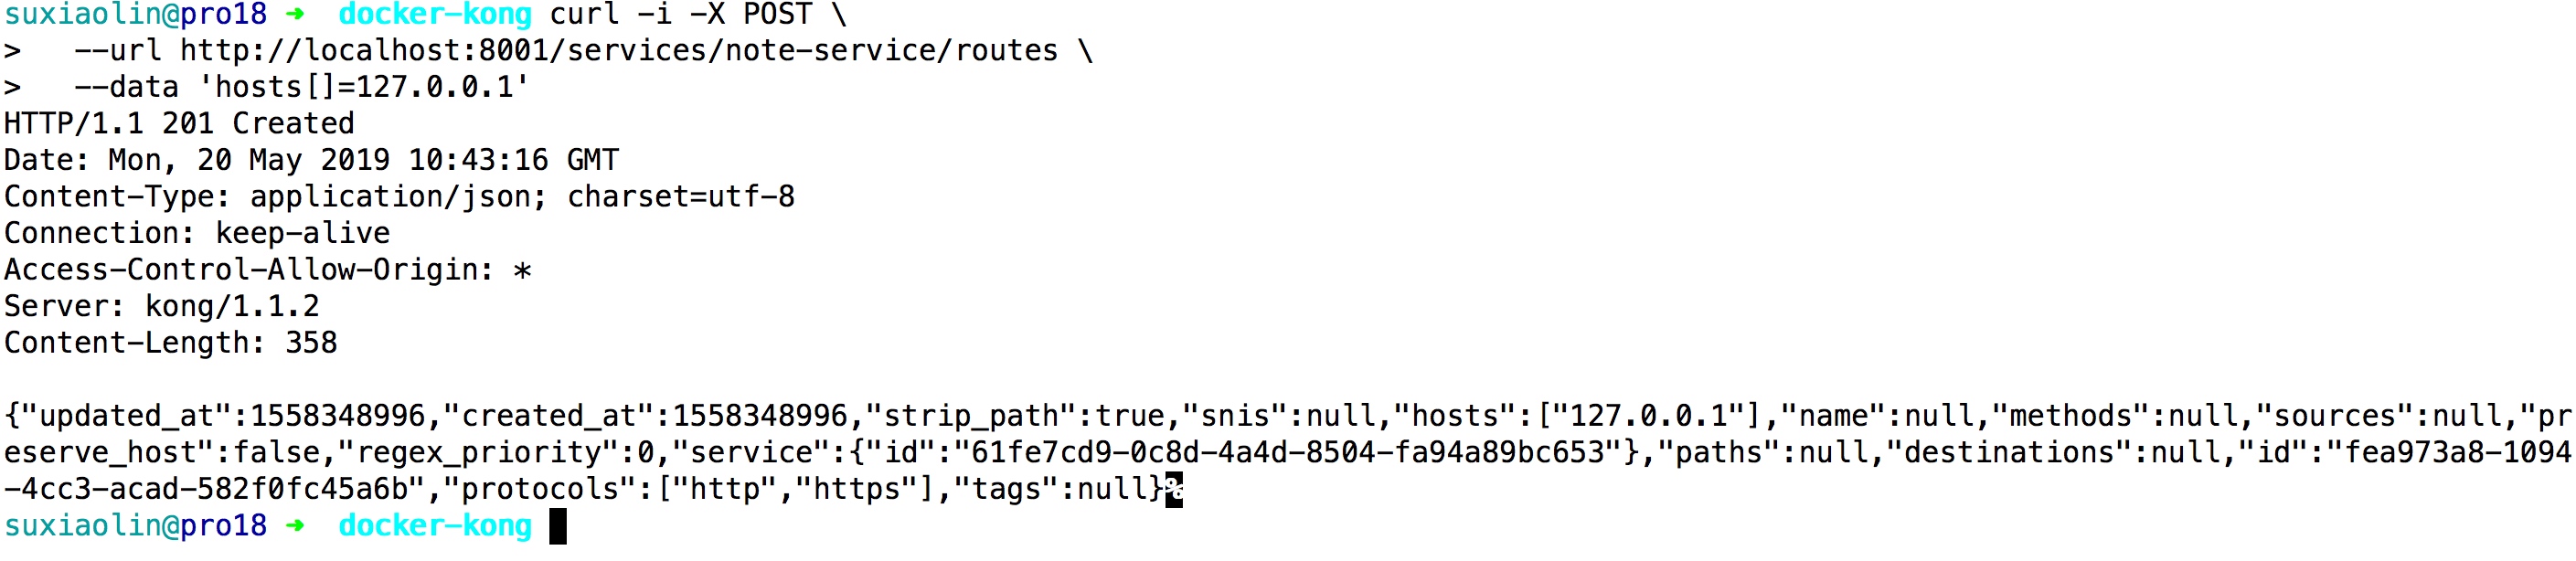Click the 'Content-Length: 358' header
Image resolution: width=2576 pixels, height=561 pixels.
[171, 343]
